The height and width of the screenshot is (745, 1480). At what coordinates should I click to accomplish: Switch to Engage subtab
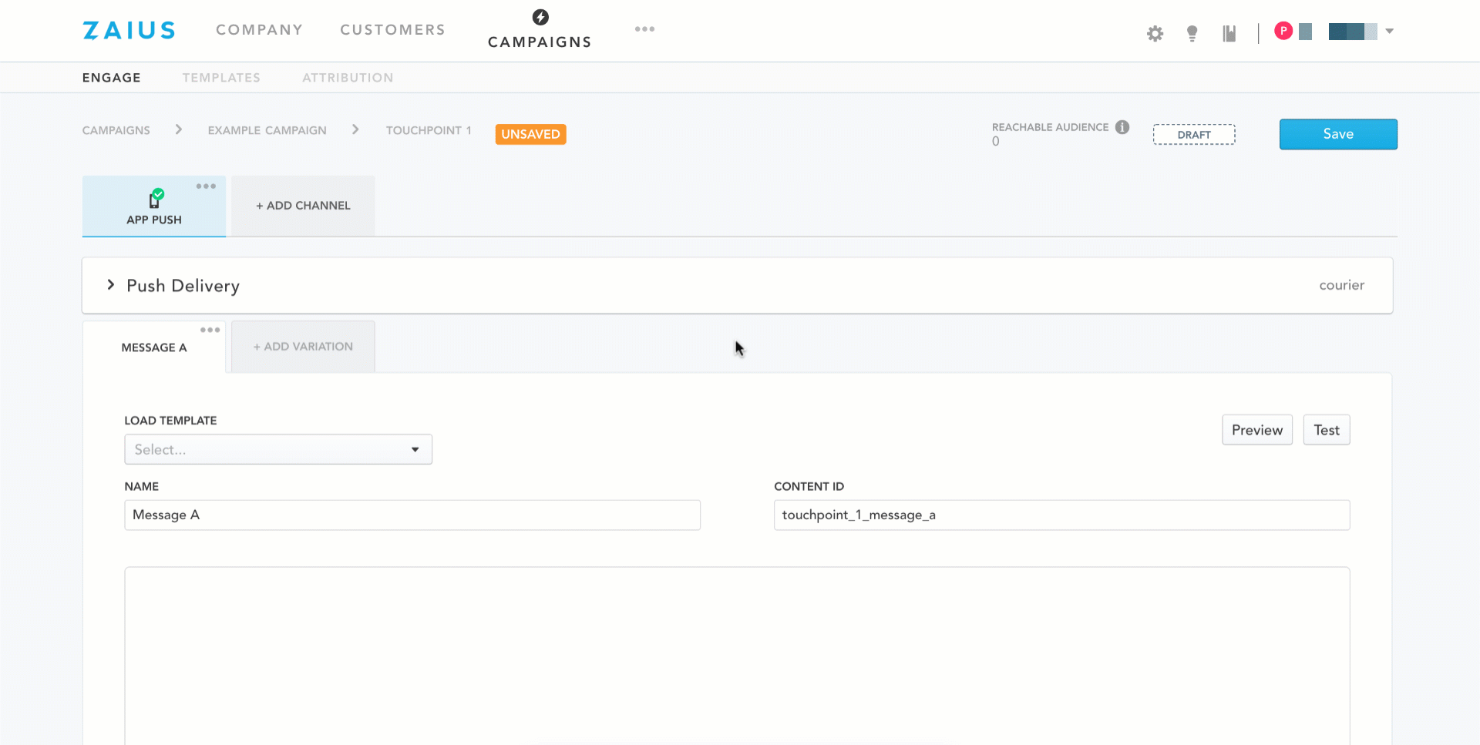(112, 78)
